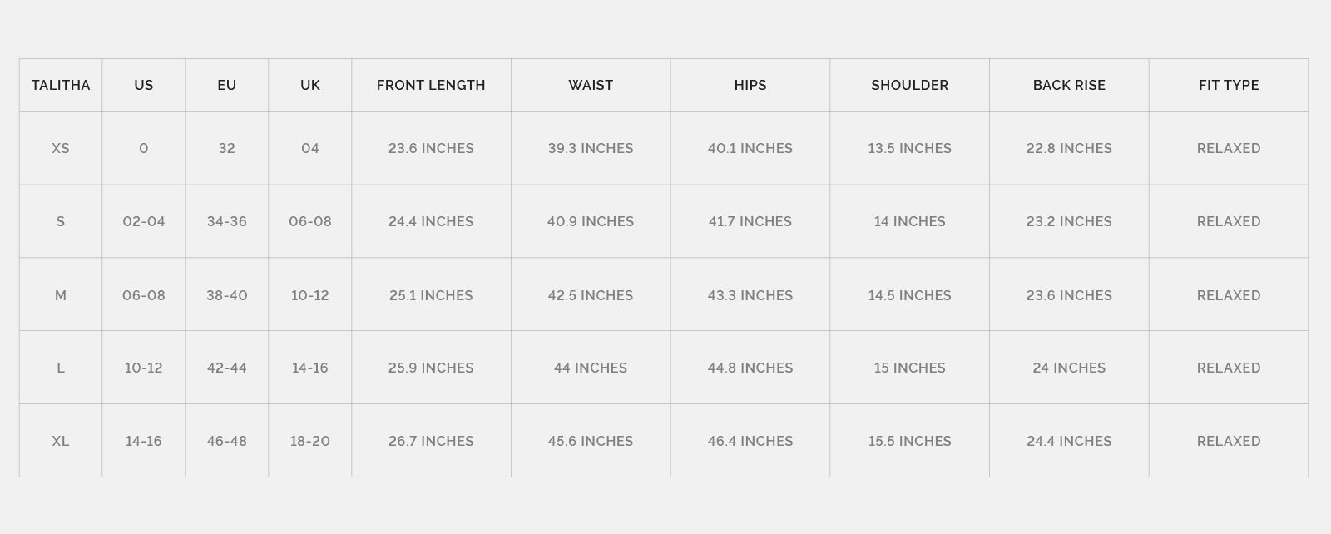Screen dimensions: 1331x534
Task: Click the 44 INCHES waist cell
Action: [591, 368]
